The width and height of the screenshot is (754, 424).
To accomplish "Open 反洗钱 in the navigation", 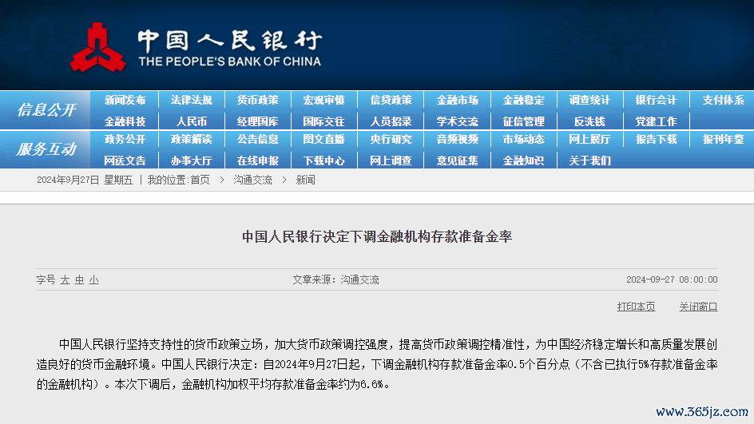I will (589, 121).
